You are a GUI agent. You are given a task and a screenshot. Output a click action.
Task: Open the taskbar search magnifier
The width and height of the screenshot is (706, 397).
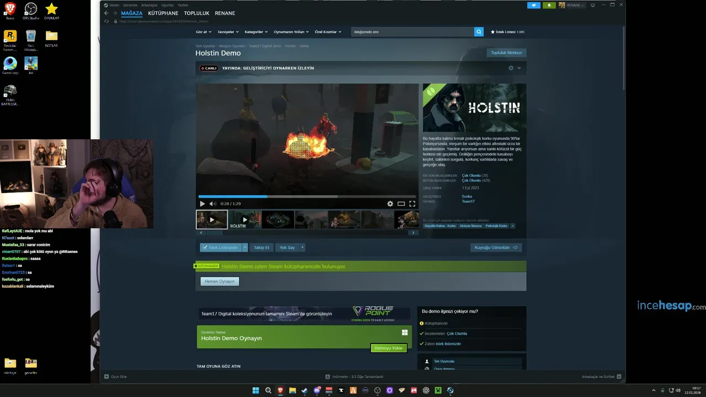click(268, 390)
